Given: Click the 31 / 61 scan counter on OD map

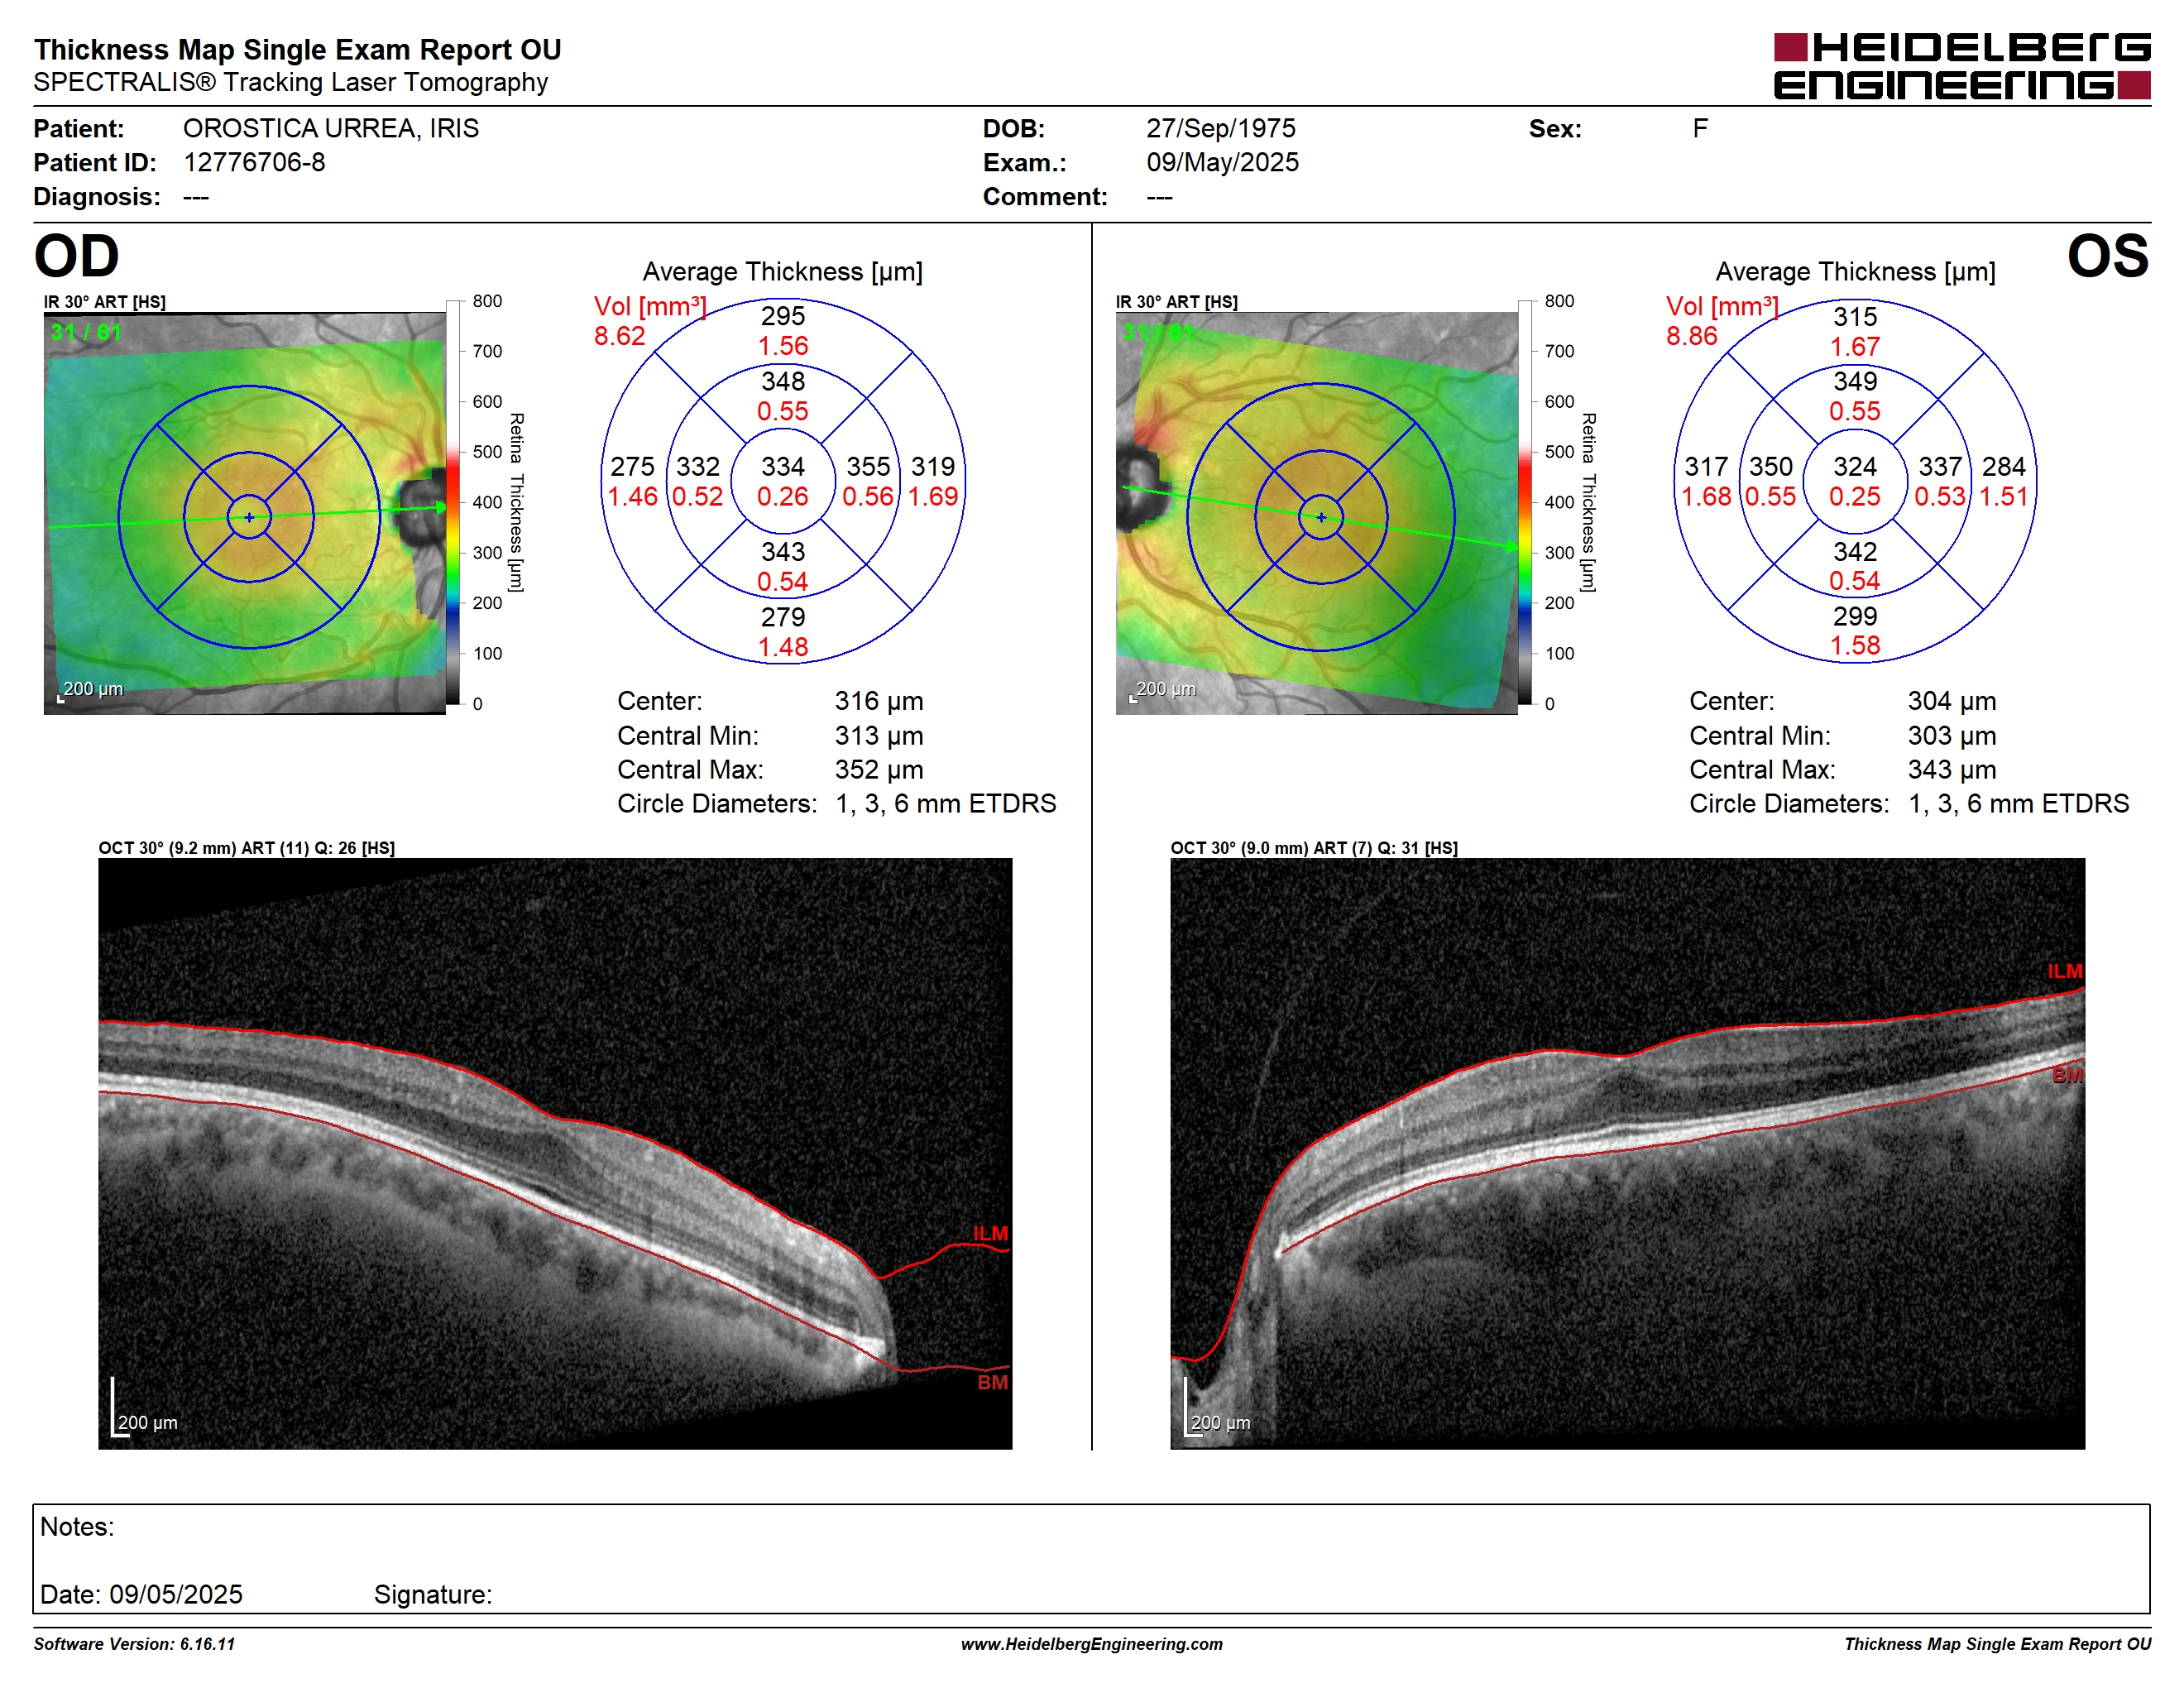Looking at the screenshot, I should click(86, 332).
